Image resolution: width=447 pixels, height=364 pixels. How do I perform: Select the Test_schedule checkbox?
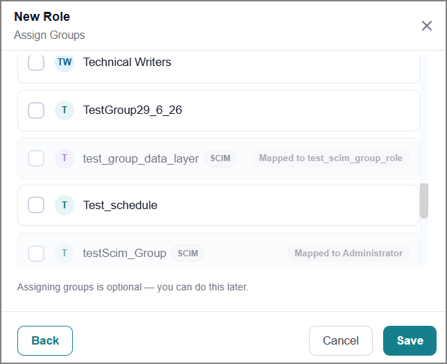36,205
